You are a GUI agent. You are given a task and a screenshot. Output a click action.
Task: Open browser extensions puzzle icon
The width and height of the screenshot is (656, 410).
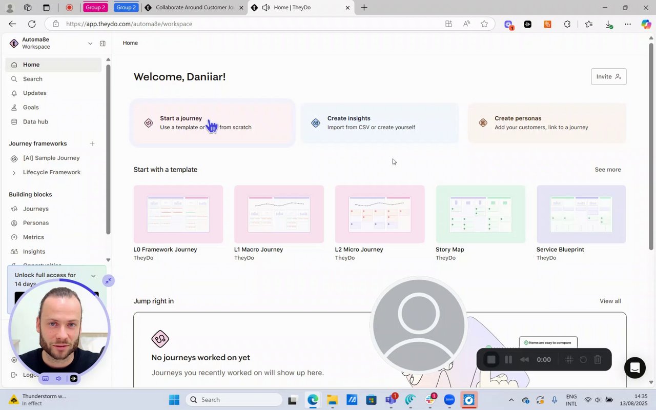pyautogui.click(x=567, y=24)
